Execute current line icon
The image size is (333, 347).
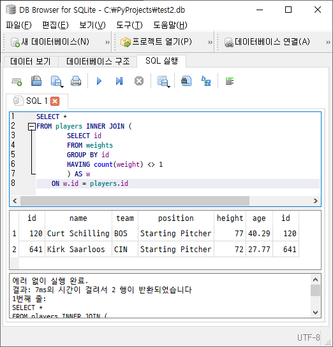(x=119, y=81)
